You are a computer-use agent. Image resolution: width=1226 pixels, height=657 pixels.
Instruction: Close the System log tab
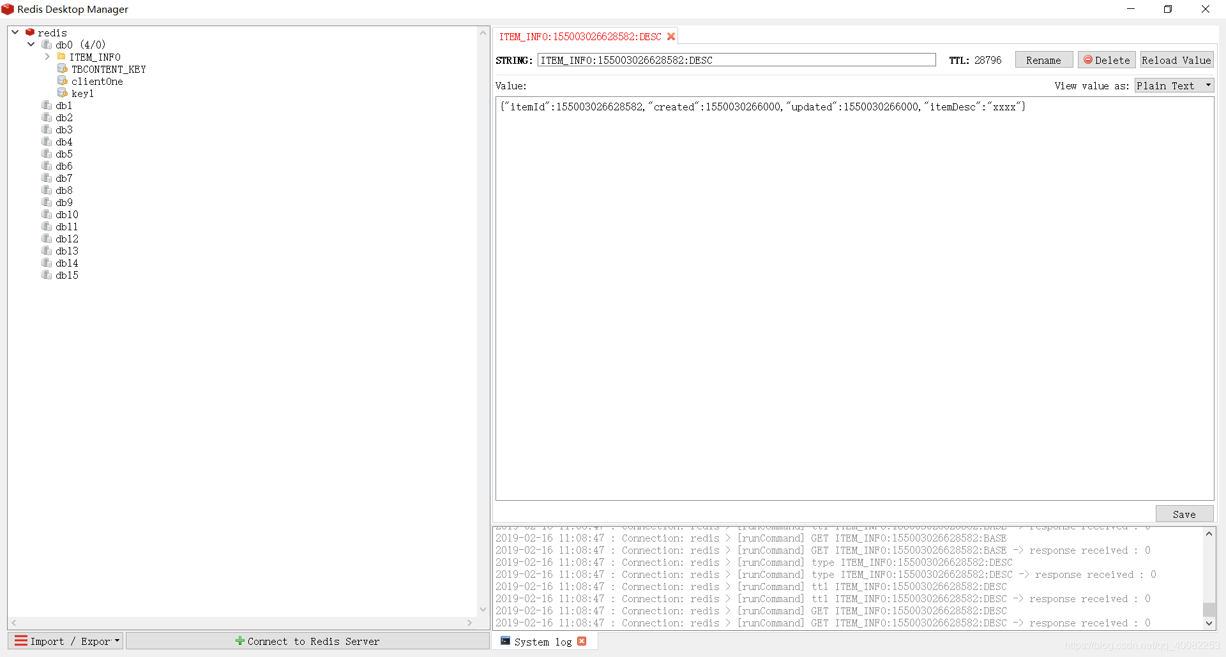(x=582, y=641)
